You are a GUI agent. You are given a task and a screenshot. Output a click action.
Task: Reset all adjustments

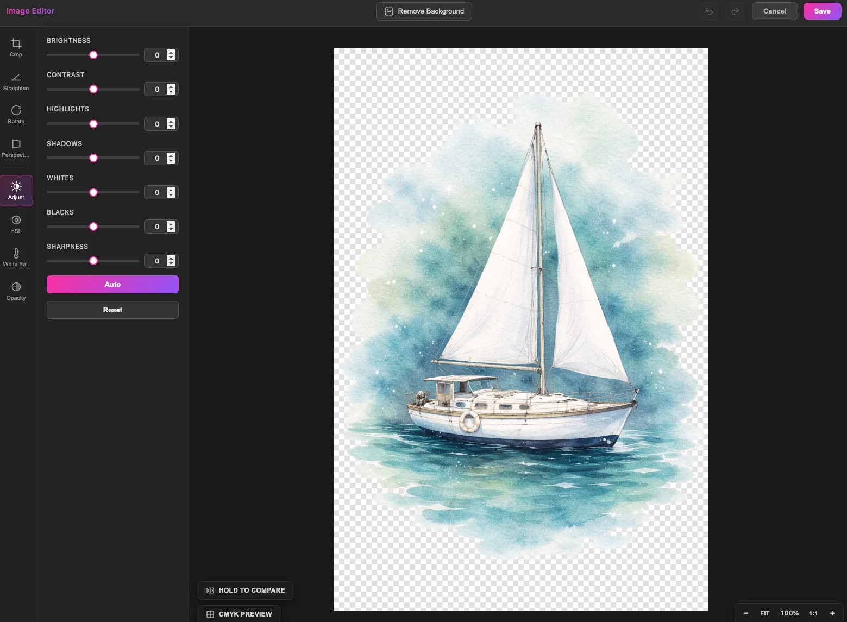[112, 310]
